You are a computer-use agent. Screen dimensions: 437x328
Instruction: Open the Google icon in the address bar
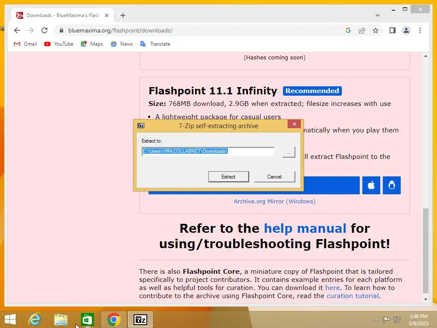point(348,30)
